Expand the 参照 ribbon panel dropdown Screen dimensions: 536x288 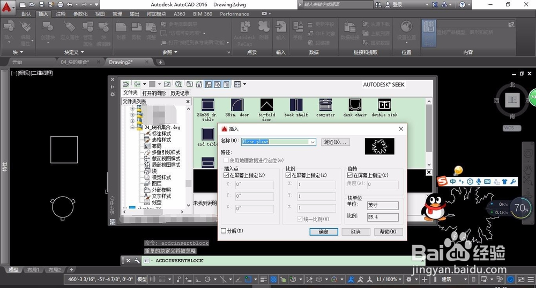pos(170,52)
